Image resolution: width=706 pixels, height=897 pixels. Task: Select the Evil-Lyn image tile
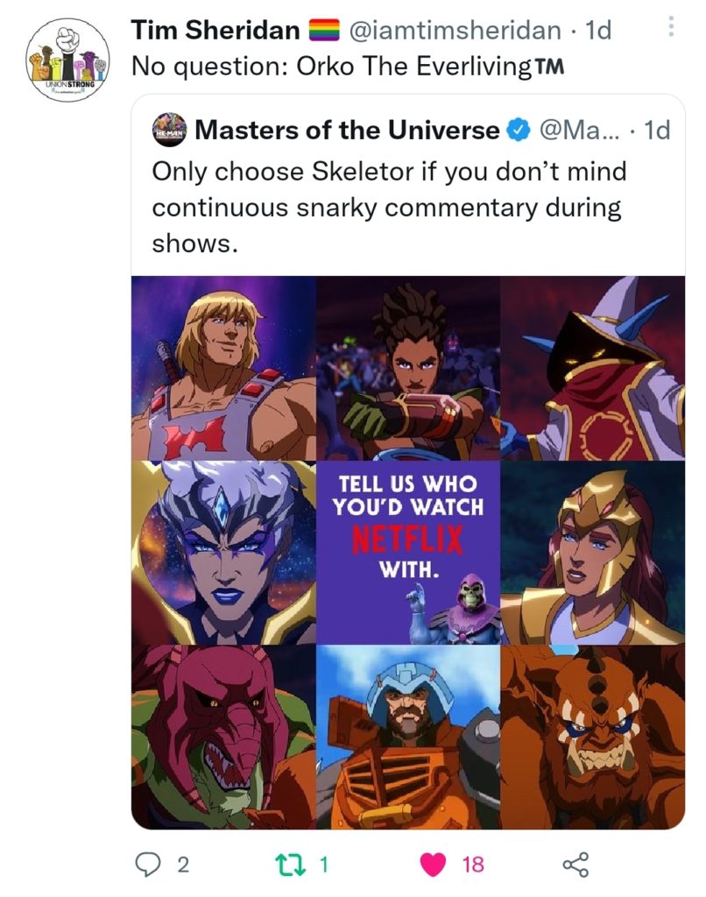[x=223, y=552]
